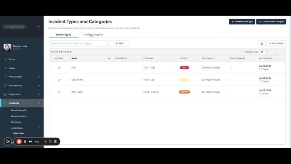
Task: Open the organization switcher dropdown
Action: pyautogui.click(x=38, y=27)
